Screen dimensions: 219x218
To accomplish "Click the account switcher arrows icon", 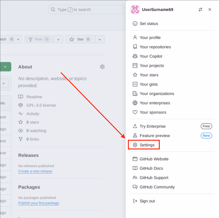I will pos(200,10).
